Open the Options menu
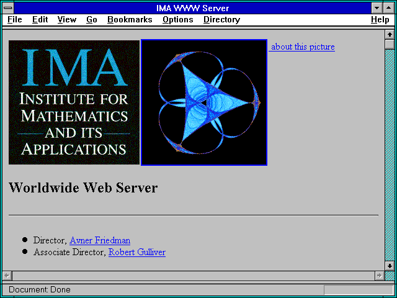 (x=178, y=19)
